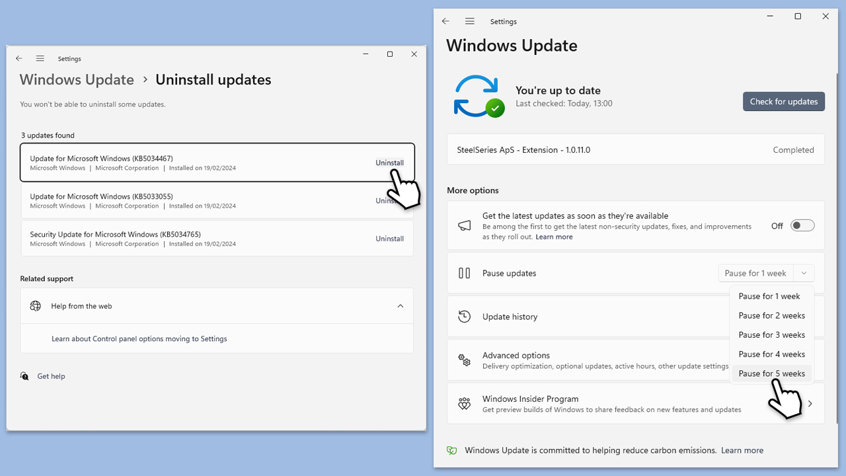Uninstall security update KB5034765

pyautogui.click(x=389, y=239)
